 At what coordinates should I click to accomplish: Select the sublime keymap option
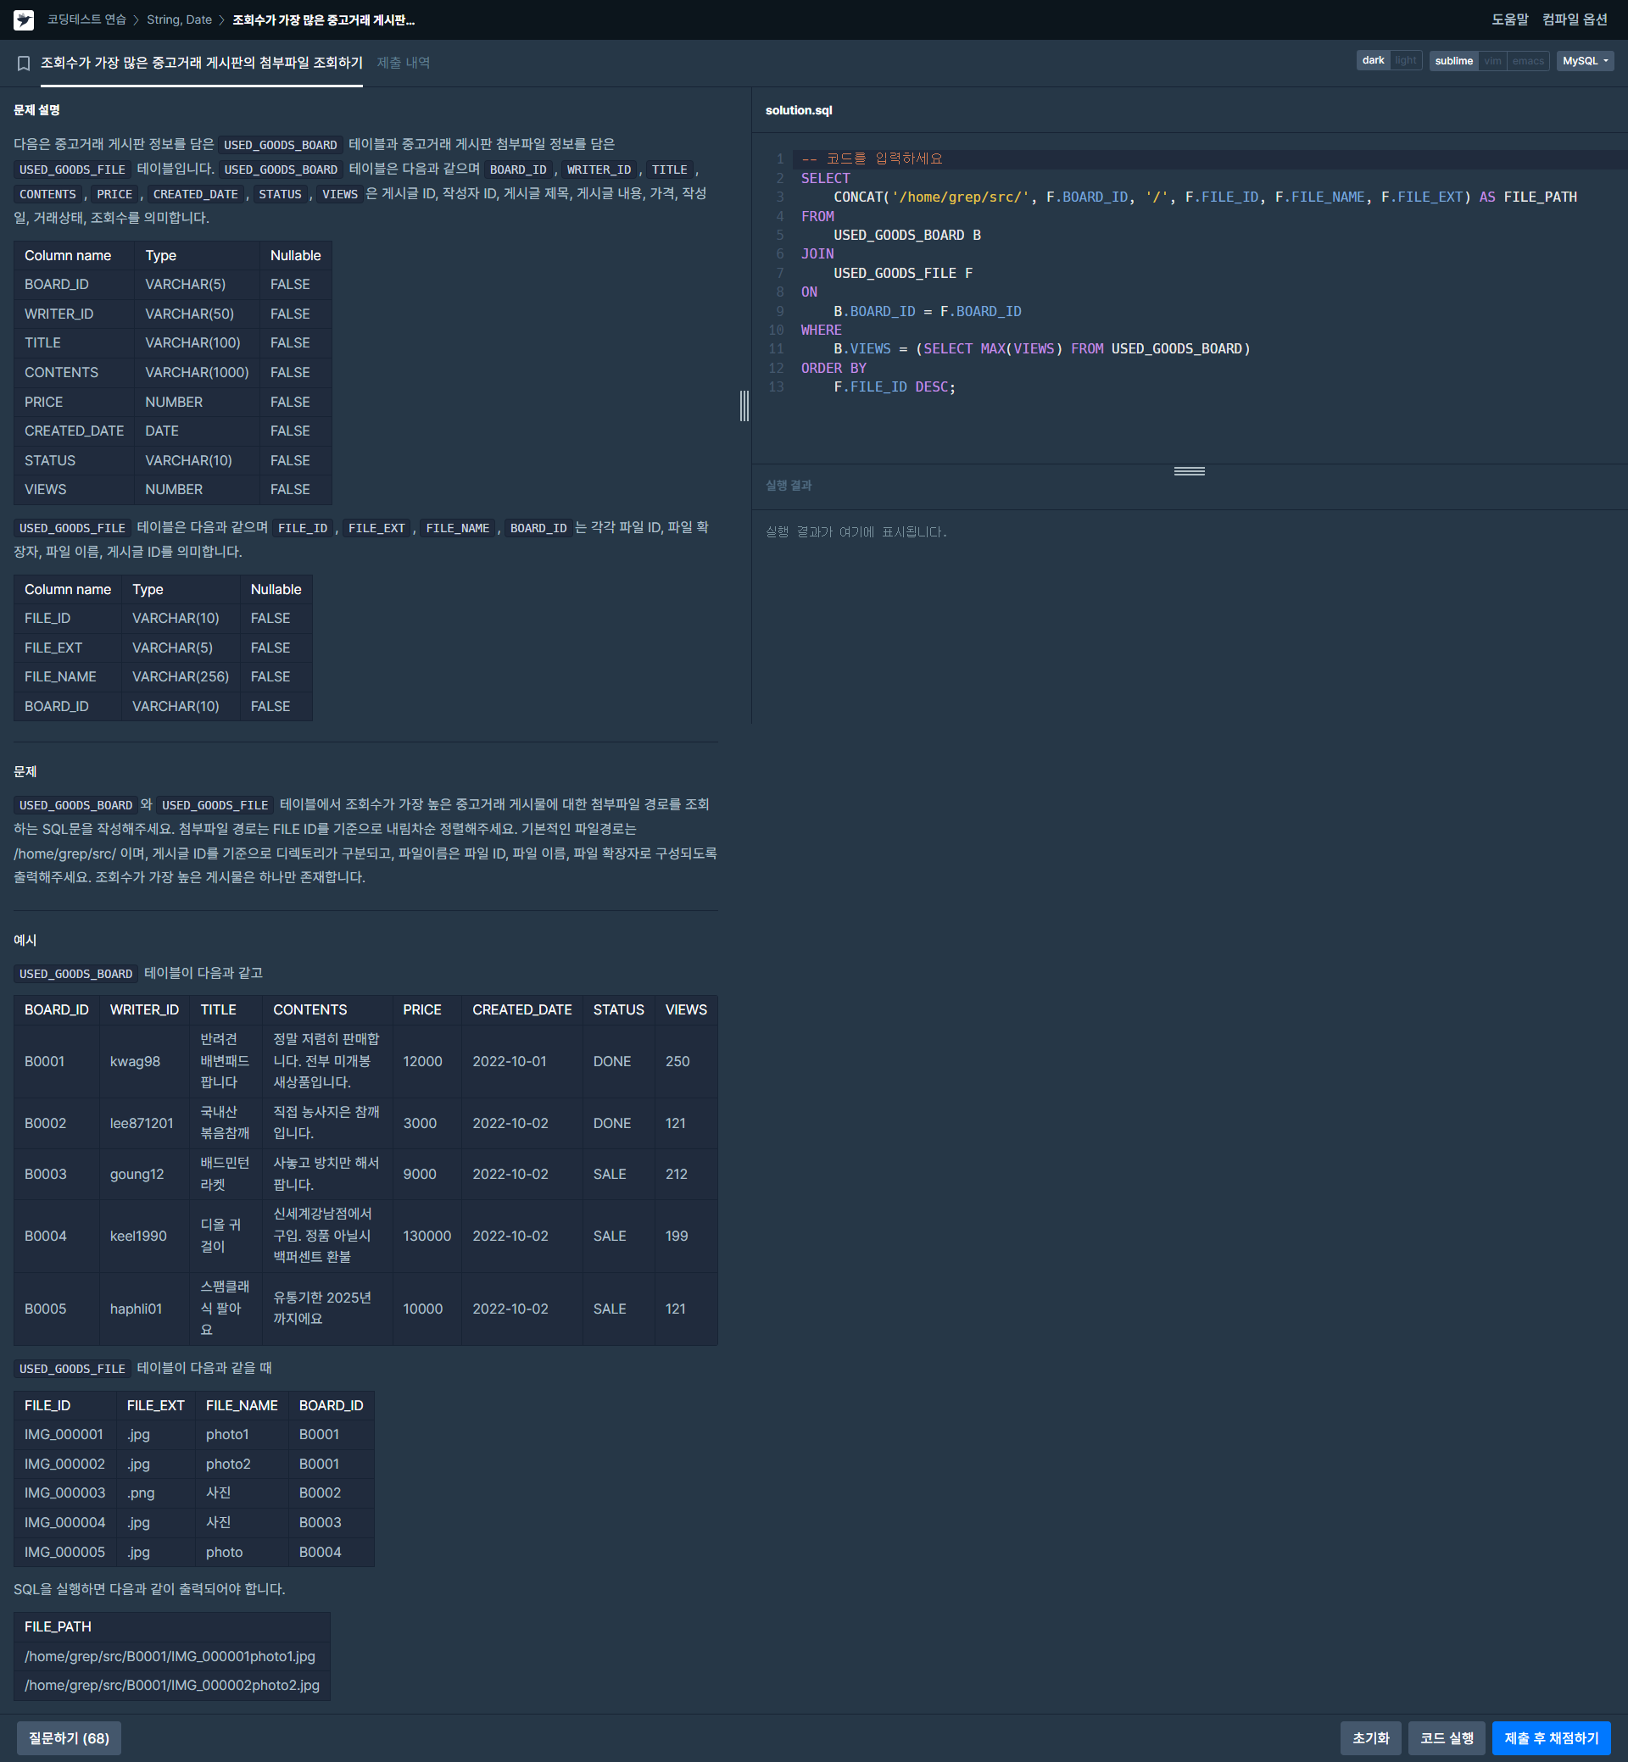coord(1452,61)
